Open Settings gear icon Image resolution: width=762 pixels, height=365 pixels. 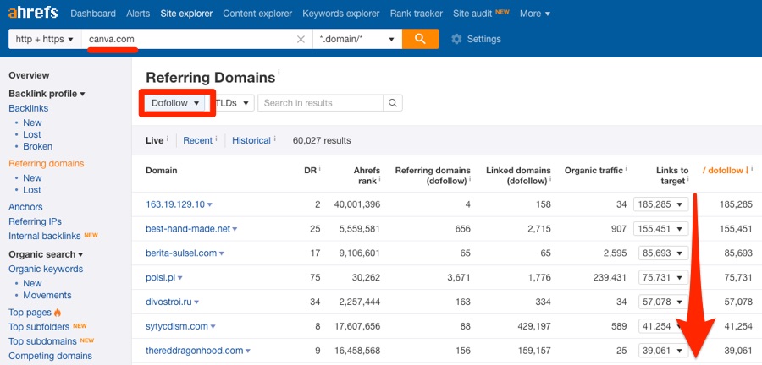[456, 39]
